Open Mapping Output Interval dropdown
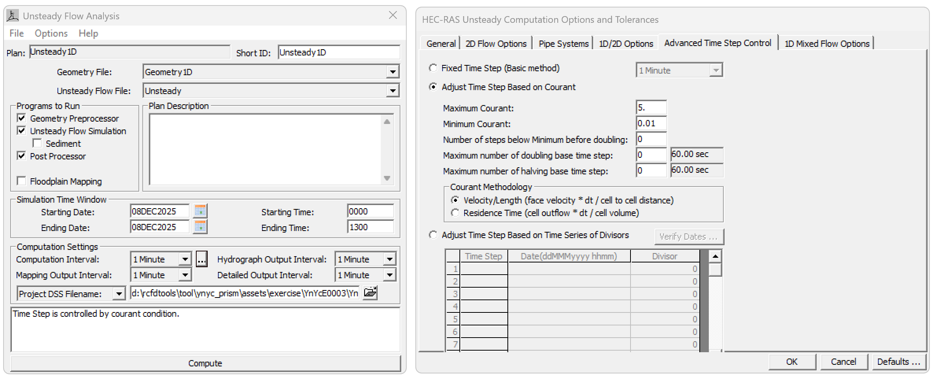This screenshot has height=377, width=933. pos(185,275)
